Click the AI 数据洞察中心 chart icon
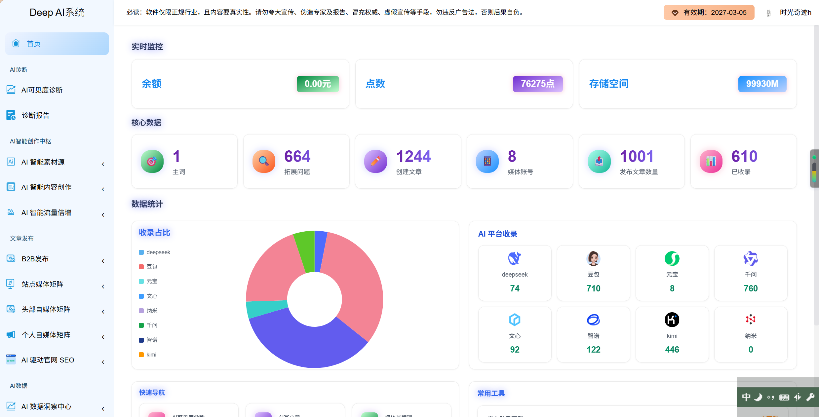The height and width of the screenshot is (417, 819). tap(11, 406)
